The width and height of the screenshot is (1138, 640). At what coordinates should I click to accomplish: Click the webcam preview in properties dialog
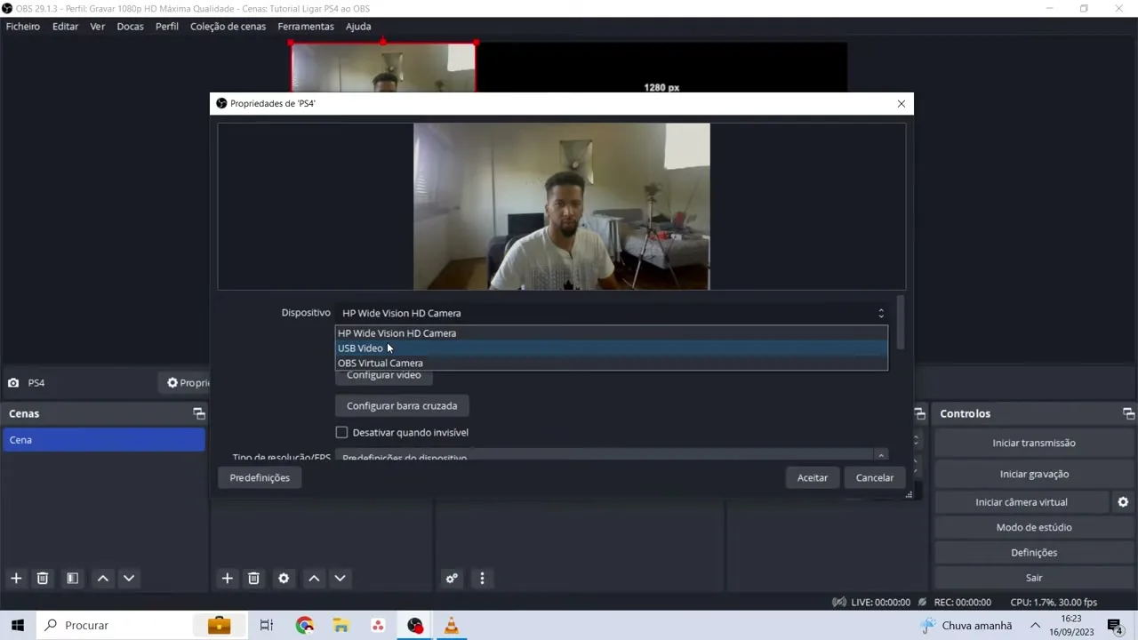point(562,206)
